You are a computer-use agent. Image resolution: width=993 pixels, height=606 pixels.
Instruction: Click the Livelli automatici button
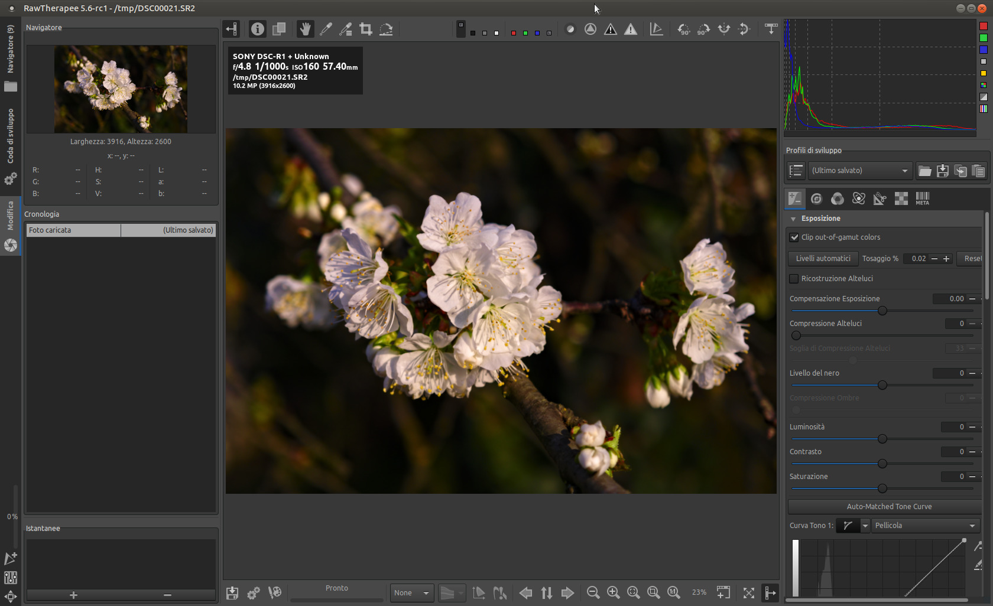(823, 259)
